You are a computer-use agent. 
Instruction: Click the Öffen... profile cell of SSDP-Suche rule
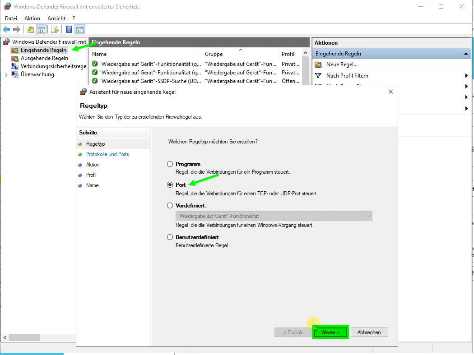(290, 81)
